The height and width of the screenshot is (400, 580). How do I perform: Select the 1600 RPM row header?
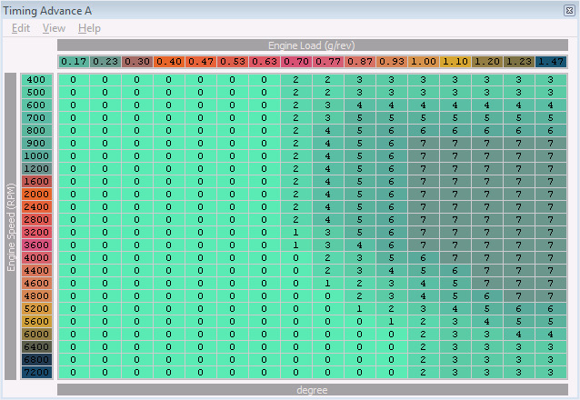coord(36,181)
